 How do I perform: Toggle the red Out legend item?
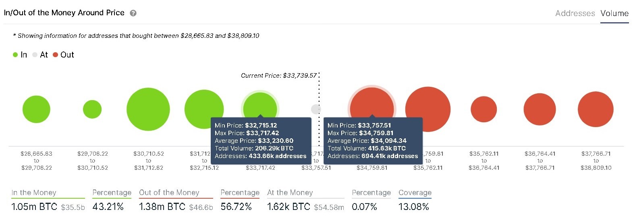[x=63, y=55]
